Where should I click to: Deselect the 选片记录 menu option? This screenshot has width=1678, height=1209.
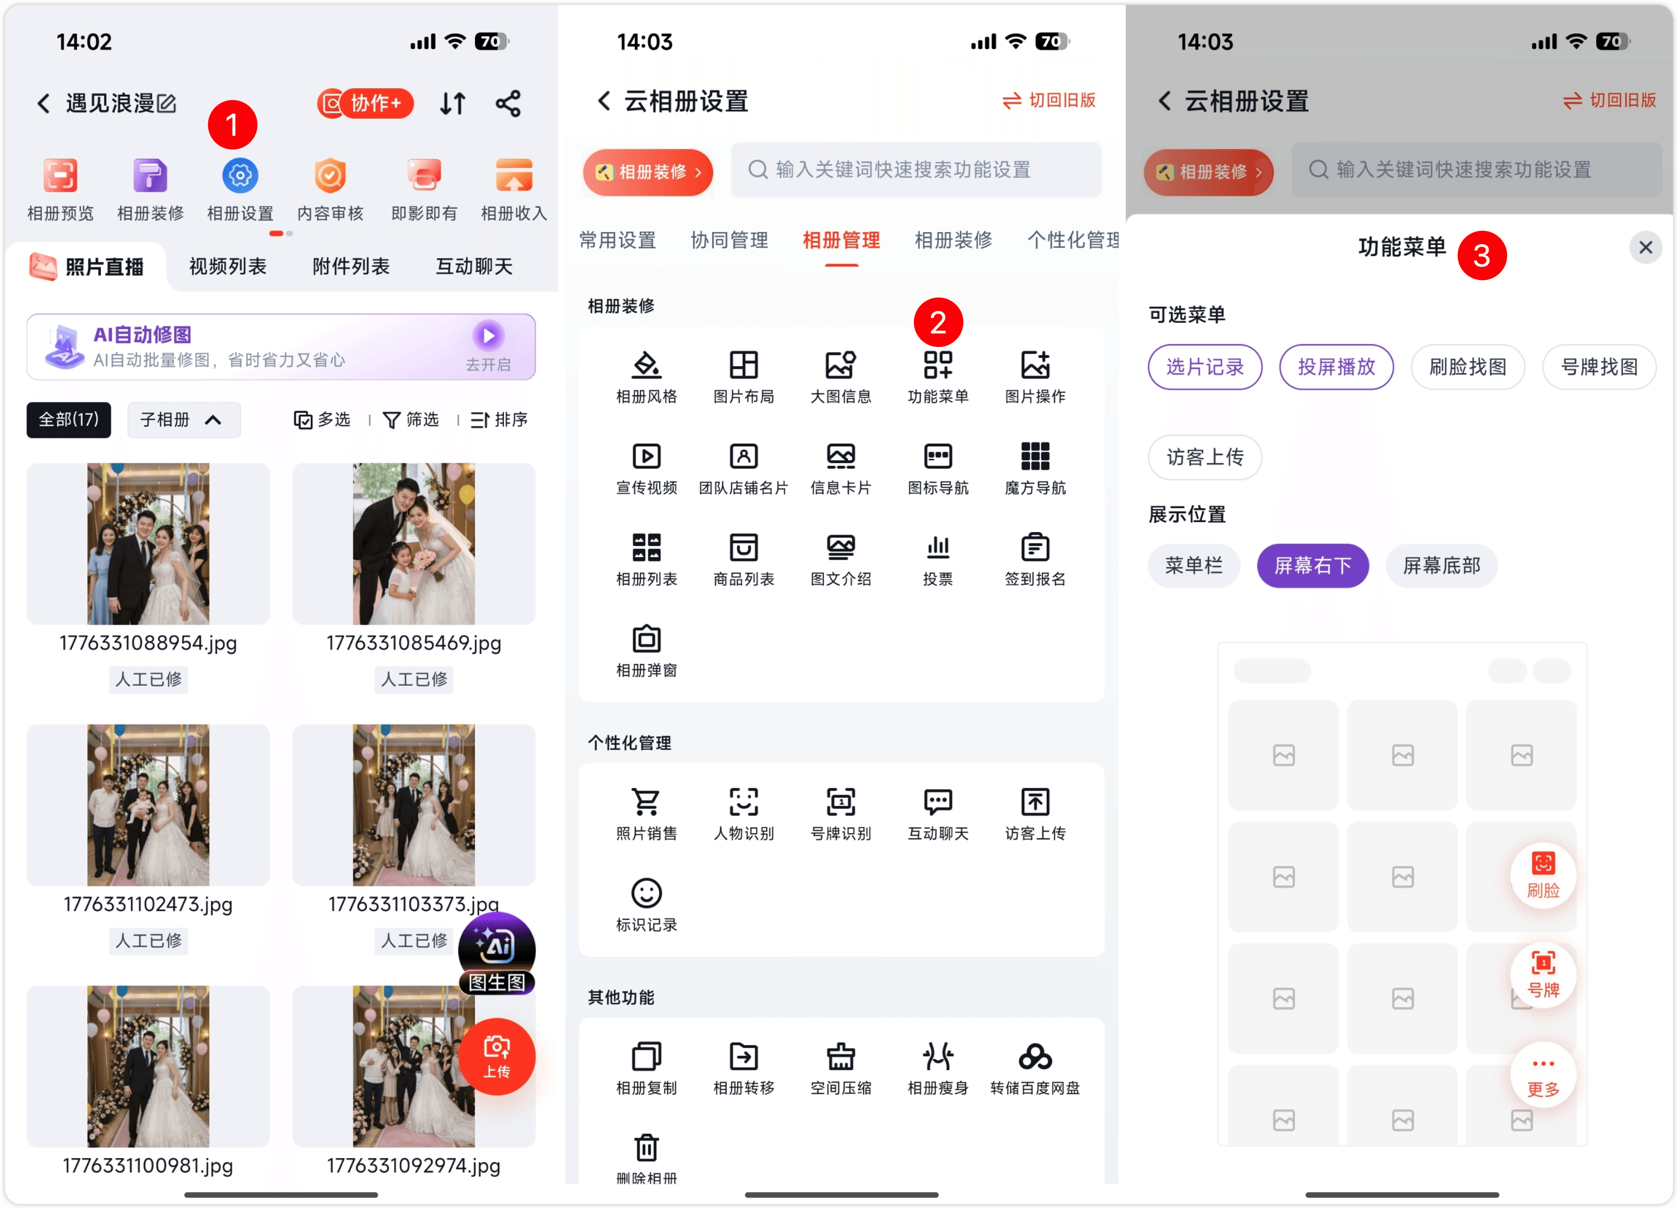pyautogui.click(x=1205, y=367)
